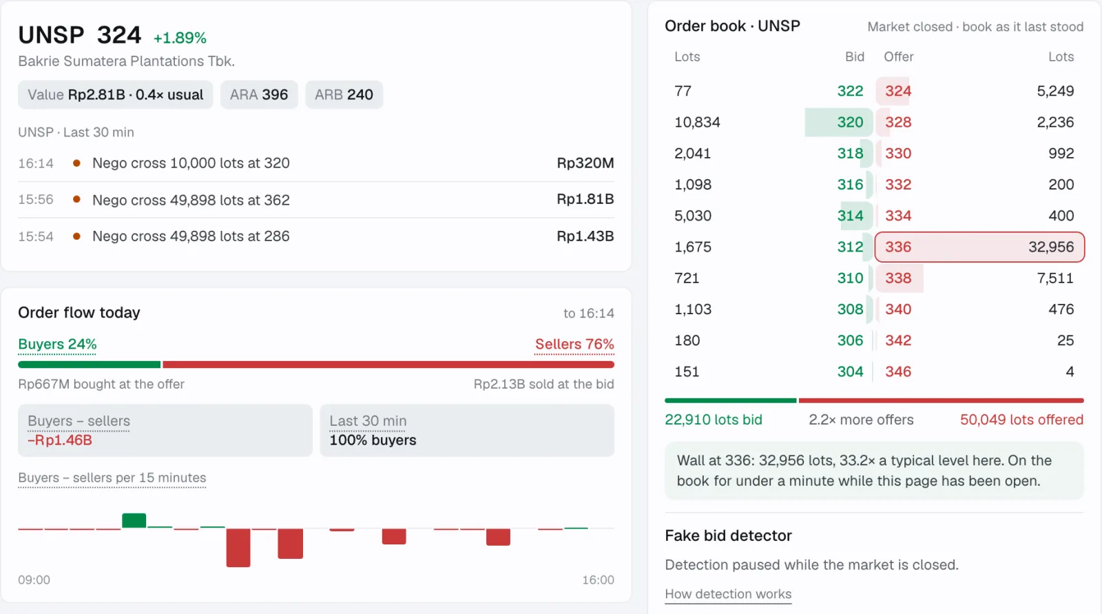Image resolution: width=1102 pixels, height=614 pixels.
Task: Click the orange dot beside the 16:14 trade
Action: point(76,163)
